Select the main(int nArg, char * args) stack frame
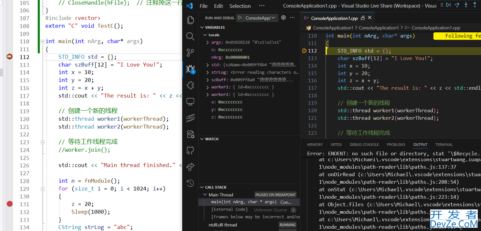 [249, 202]
